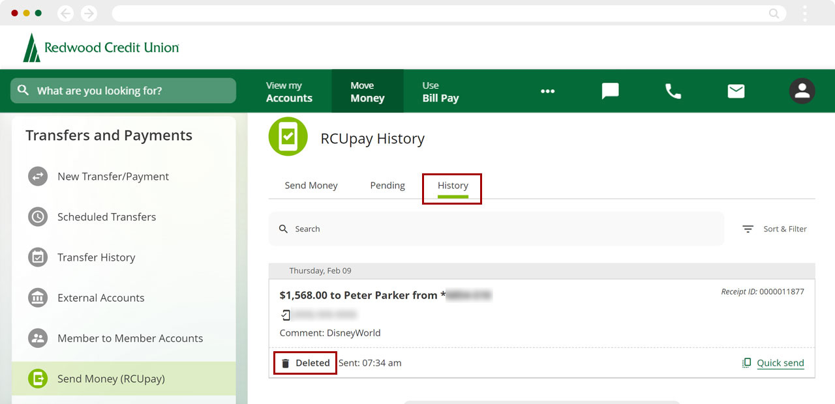Switch to the Send Money tab
Viewport: 835px width, 404px height.
pos(311,186)
